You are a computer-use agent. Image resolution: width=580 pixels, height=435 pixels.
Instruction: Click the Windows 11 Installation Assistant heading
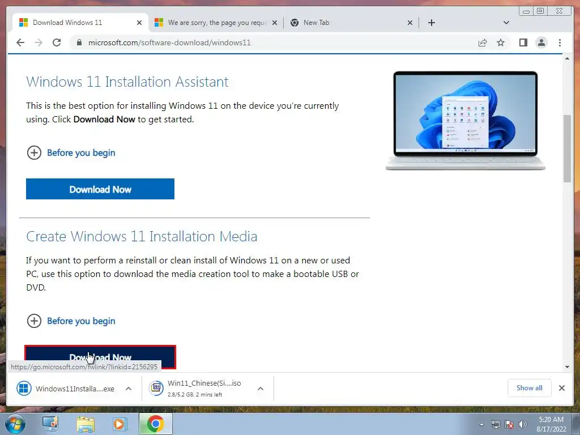tap(127, 82)
